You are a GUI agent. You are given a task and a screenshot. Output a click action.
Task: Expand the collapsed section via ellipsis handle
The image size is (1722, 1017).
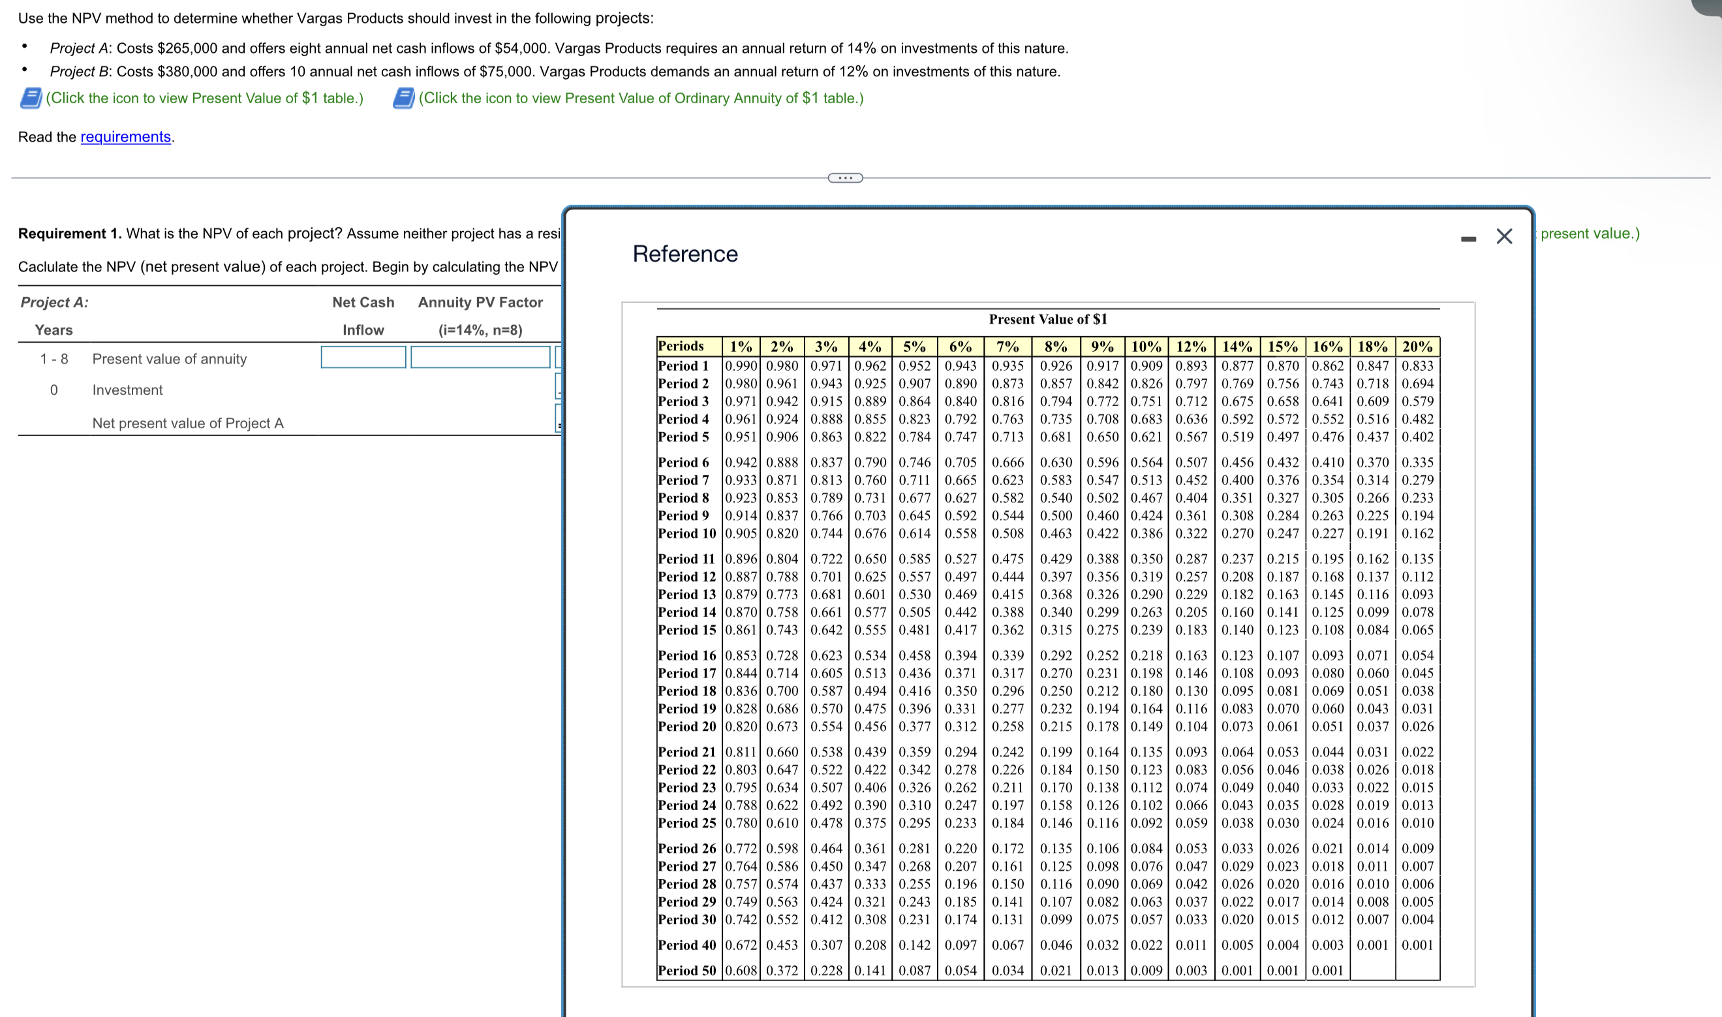(845, 178)
